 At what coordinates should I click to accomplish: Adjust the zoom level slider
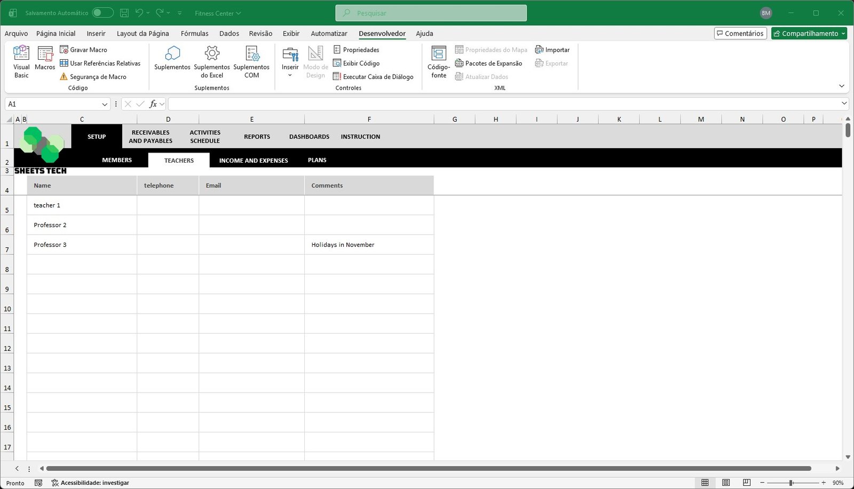click(791, 483)
